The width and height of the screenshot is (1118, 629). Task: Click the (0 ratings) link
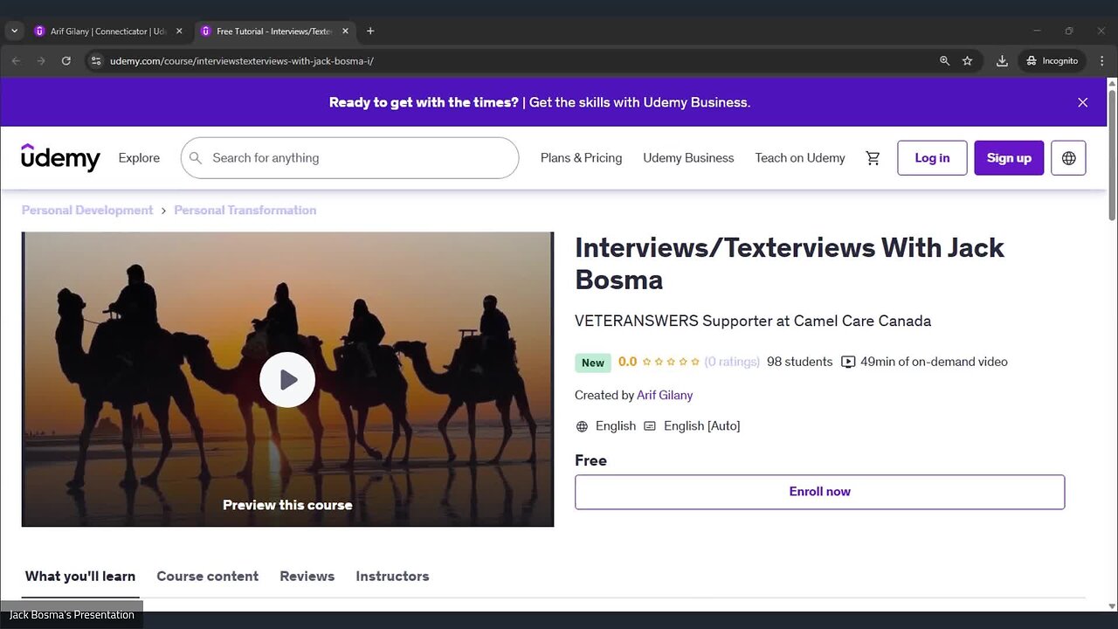732,362
